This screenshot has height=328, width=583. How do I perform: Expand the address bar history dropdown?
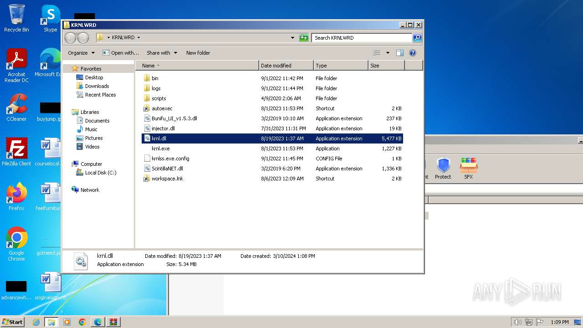click(x=292, y=38)
